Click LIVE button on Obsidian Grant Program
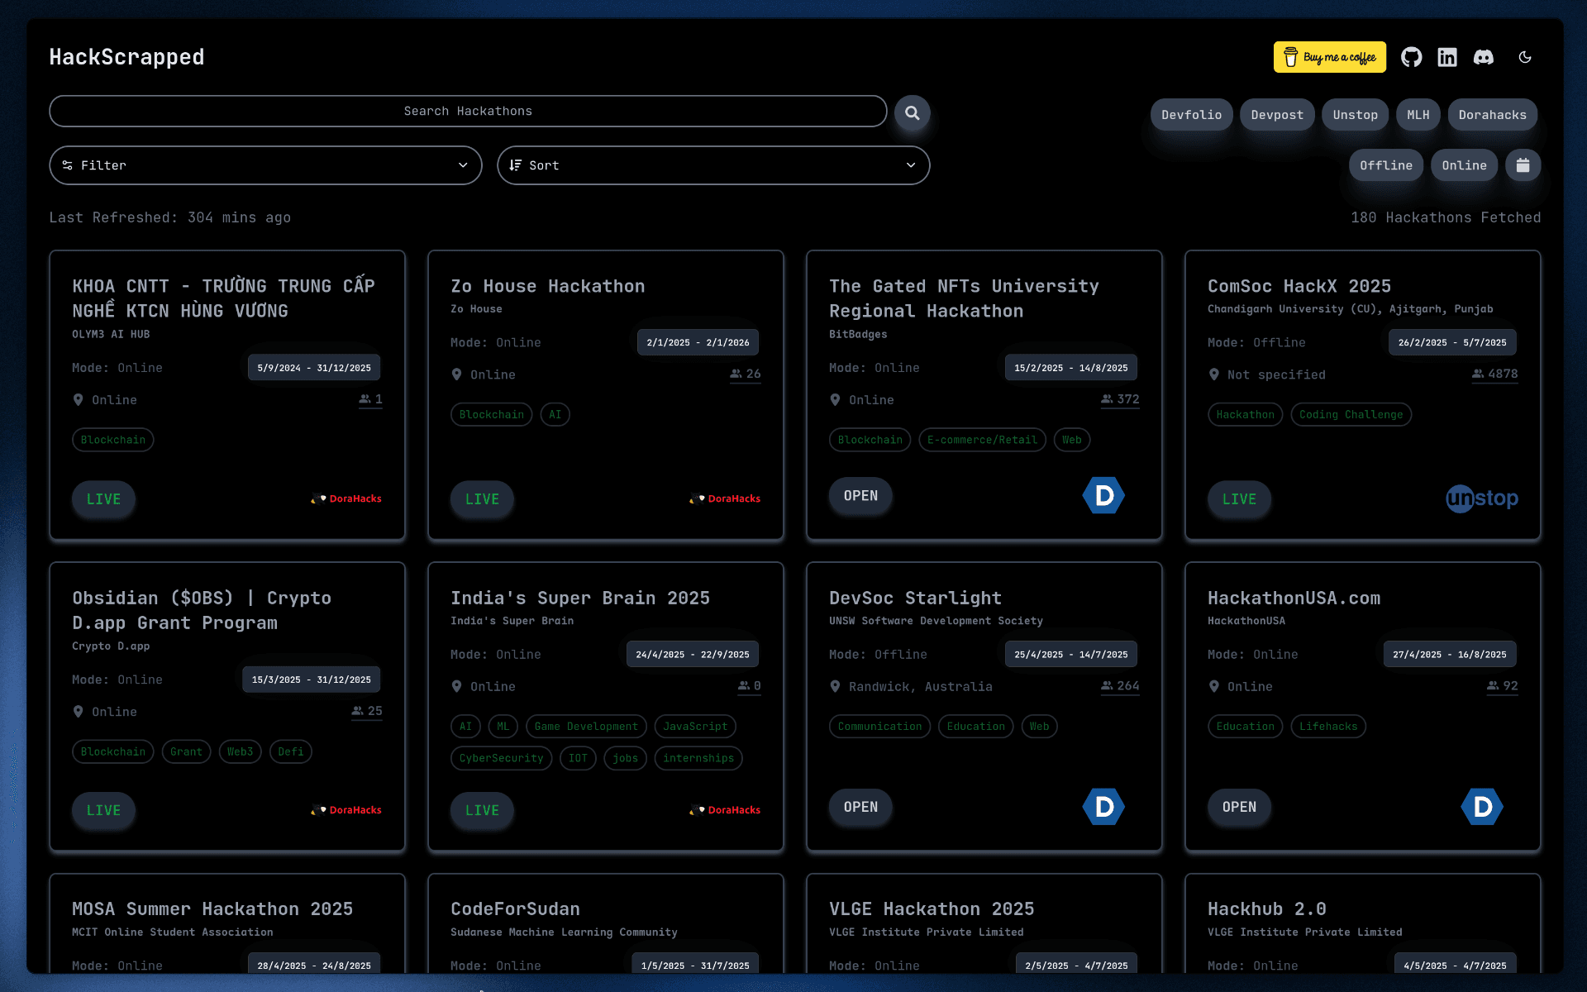Screen dimensions: 1587x992 click(103, 810)
